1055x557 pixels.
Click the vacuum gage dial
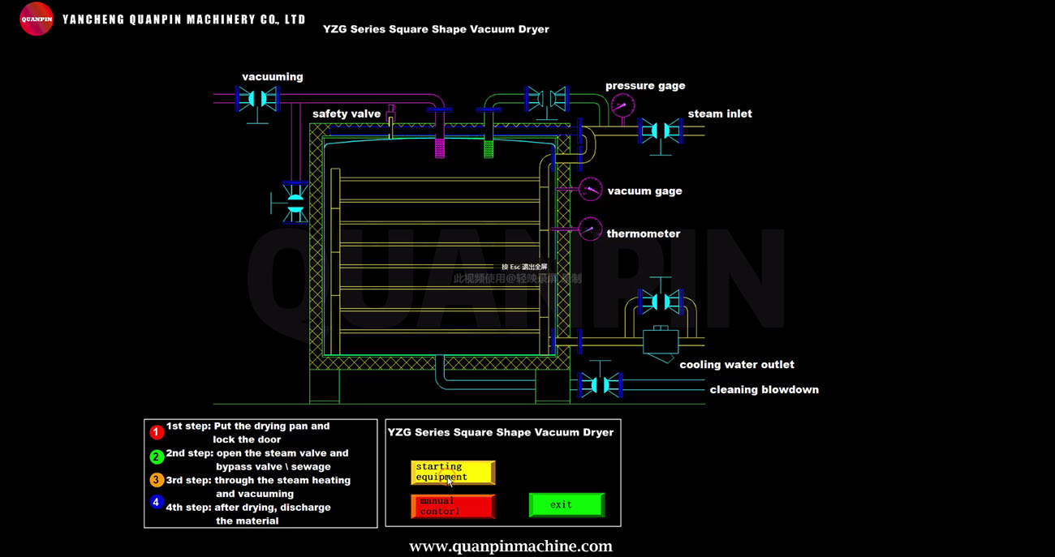click(590, 189)
